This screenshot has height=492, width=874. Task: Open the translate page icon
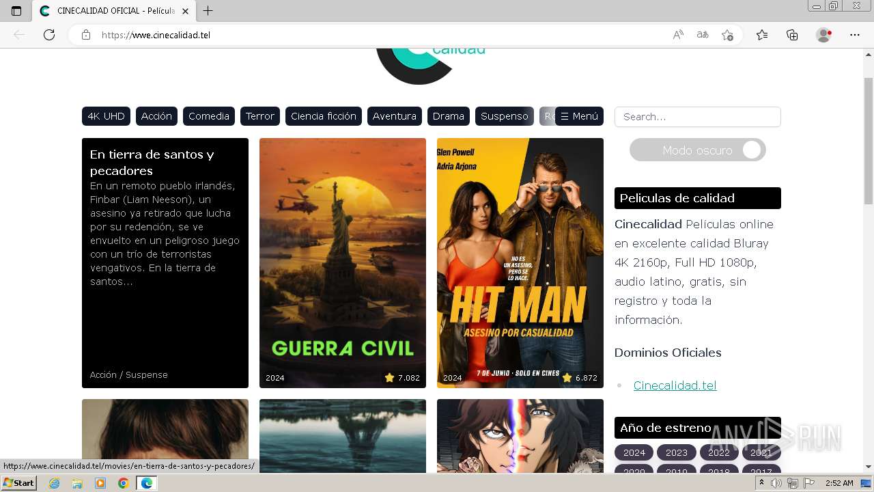coord(703,35)
